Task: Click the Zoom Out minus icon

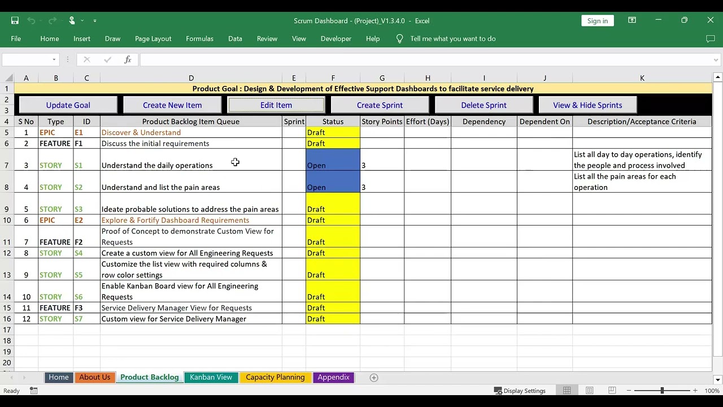Action: tap(629, 391)
